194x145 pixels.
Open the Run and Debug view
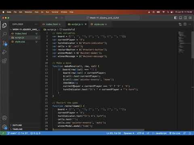tap(4, 52)
